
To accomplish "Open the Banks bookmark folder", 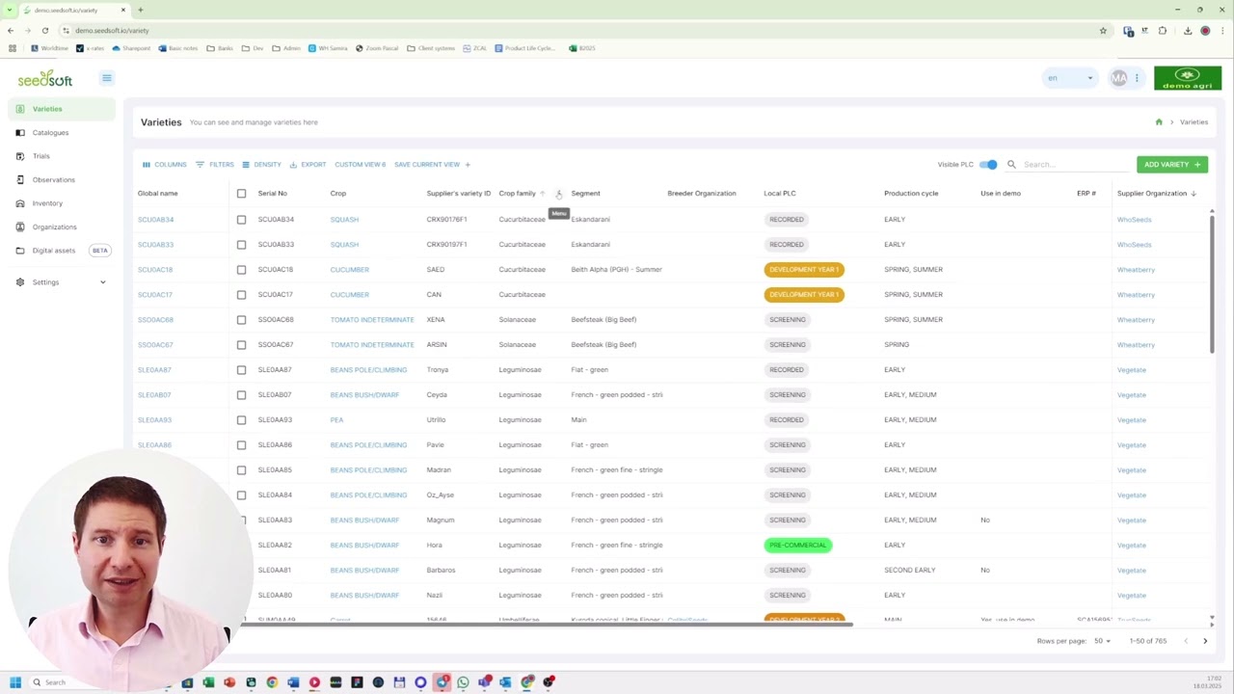I will (221, 48).
